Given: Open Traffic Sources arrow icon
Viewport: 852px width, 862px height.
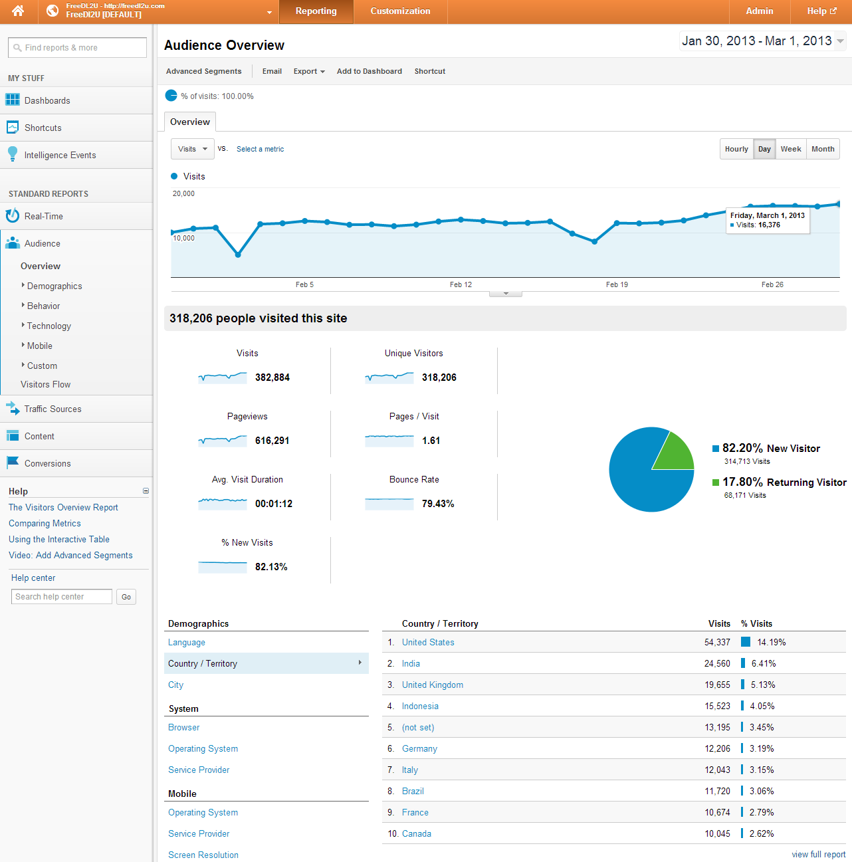Looking at the screenshot, I should pyautogui.click(x=13, y=409).
